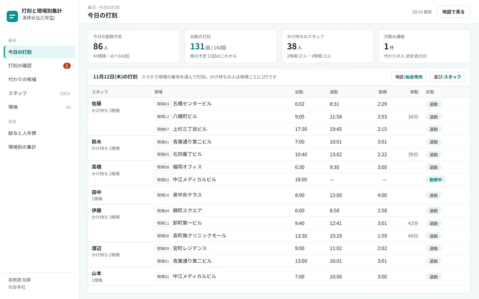Click 泉中央テラス site name
The height and width of the screenshot is (299, 479).
[x=187, y=195]
